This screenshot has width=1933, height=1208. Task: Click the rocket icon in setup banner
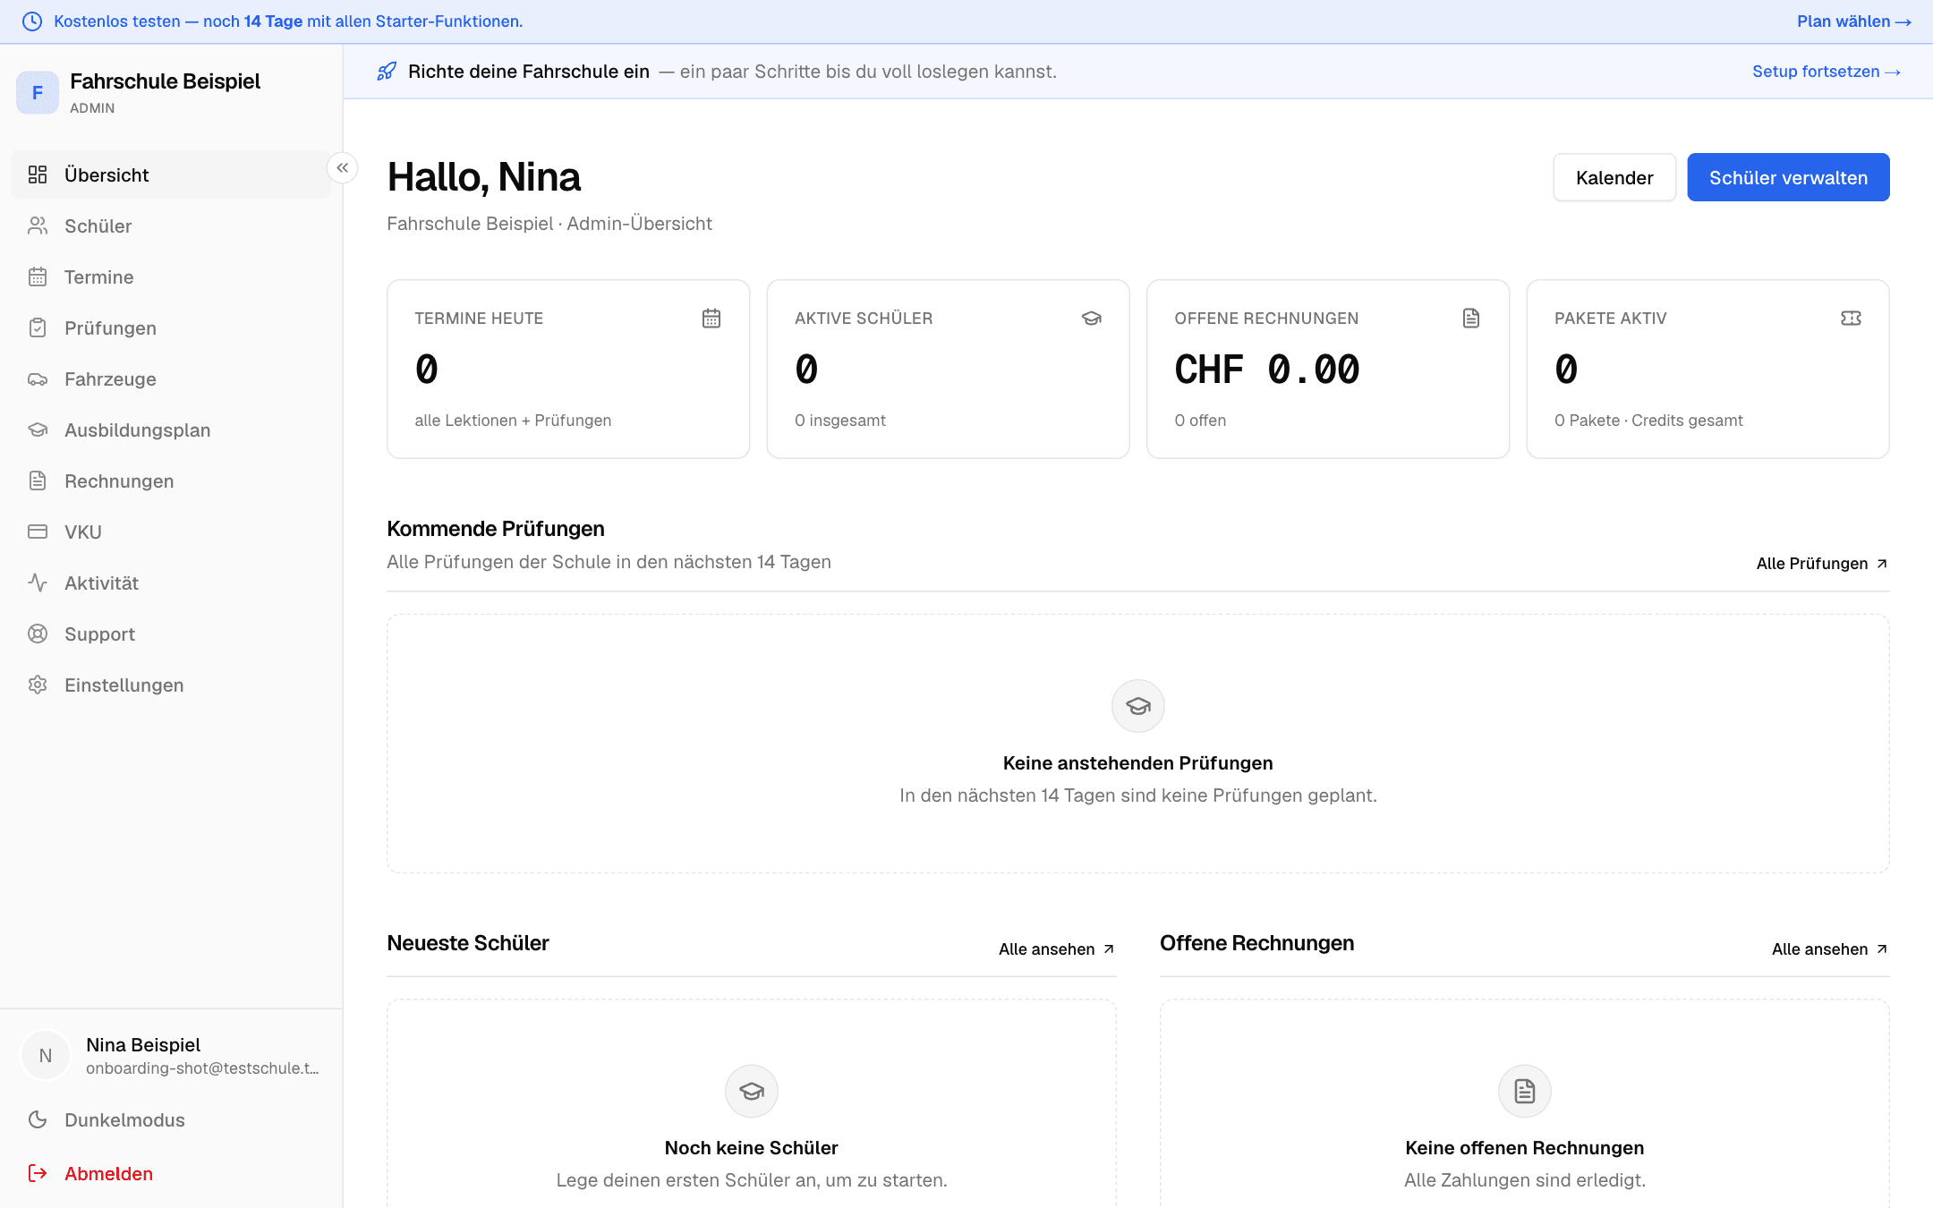coord(387,72)
